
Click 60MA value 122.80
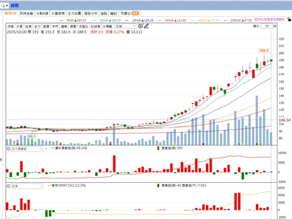click(x=181, y=20)
